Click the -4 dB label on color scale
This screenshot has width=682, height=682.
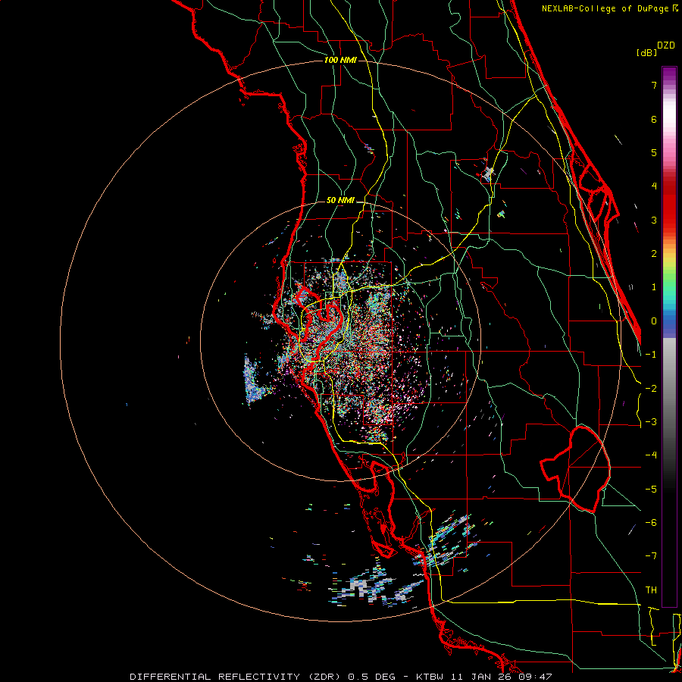coord(651,455)
